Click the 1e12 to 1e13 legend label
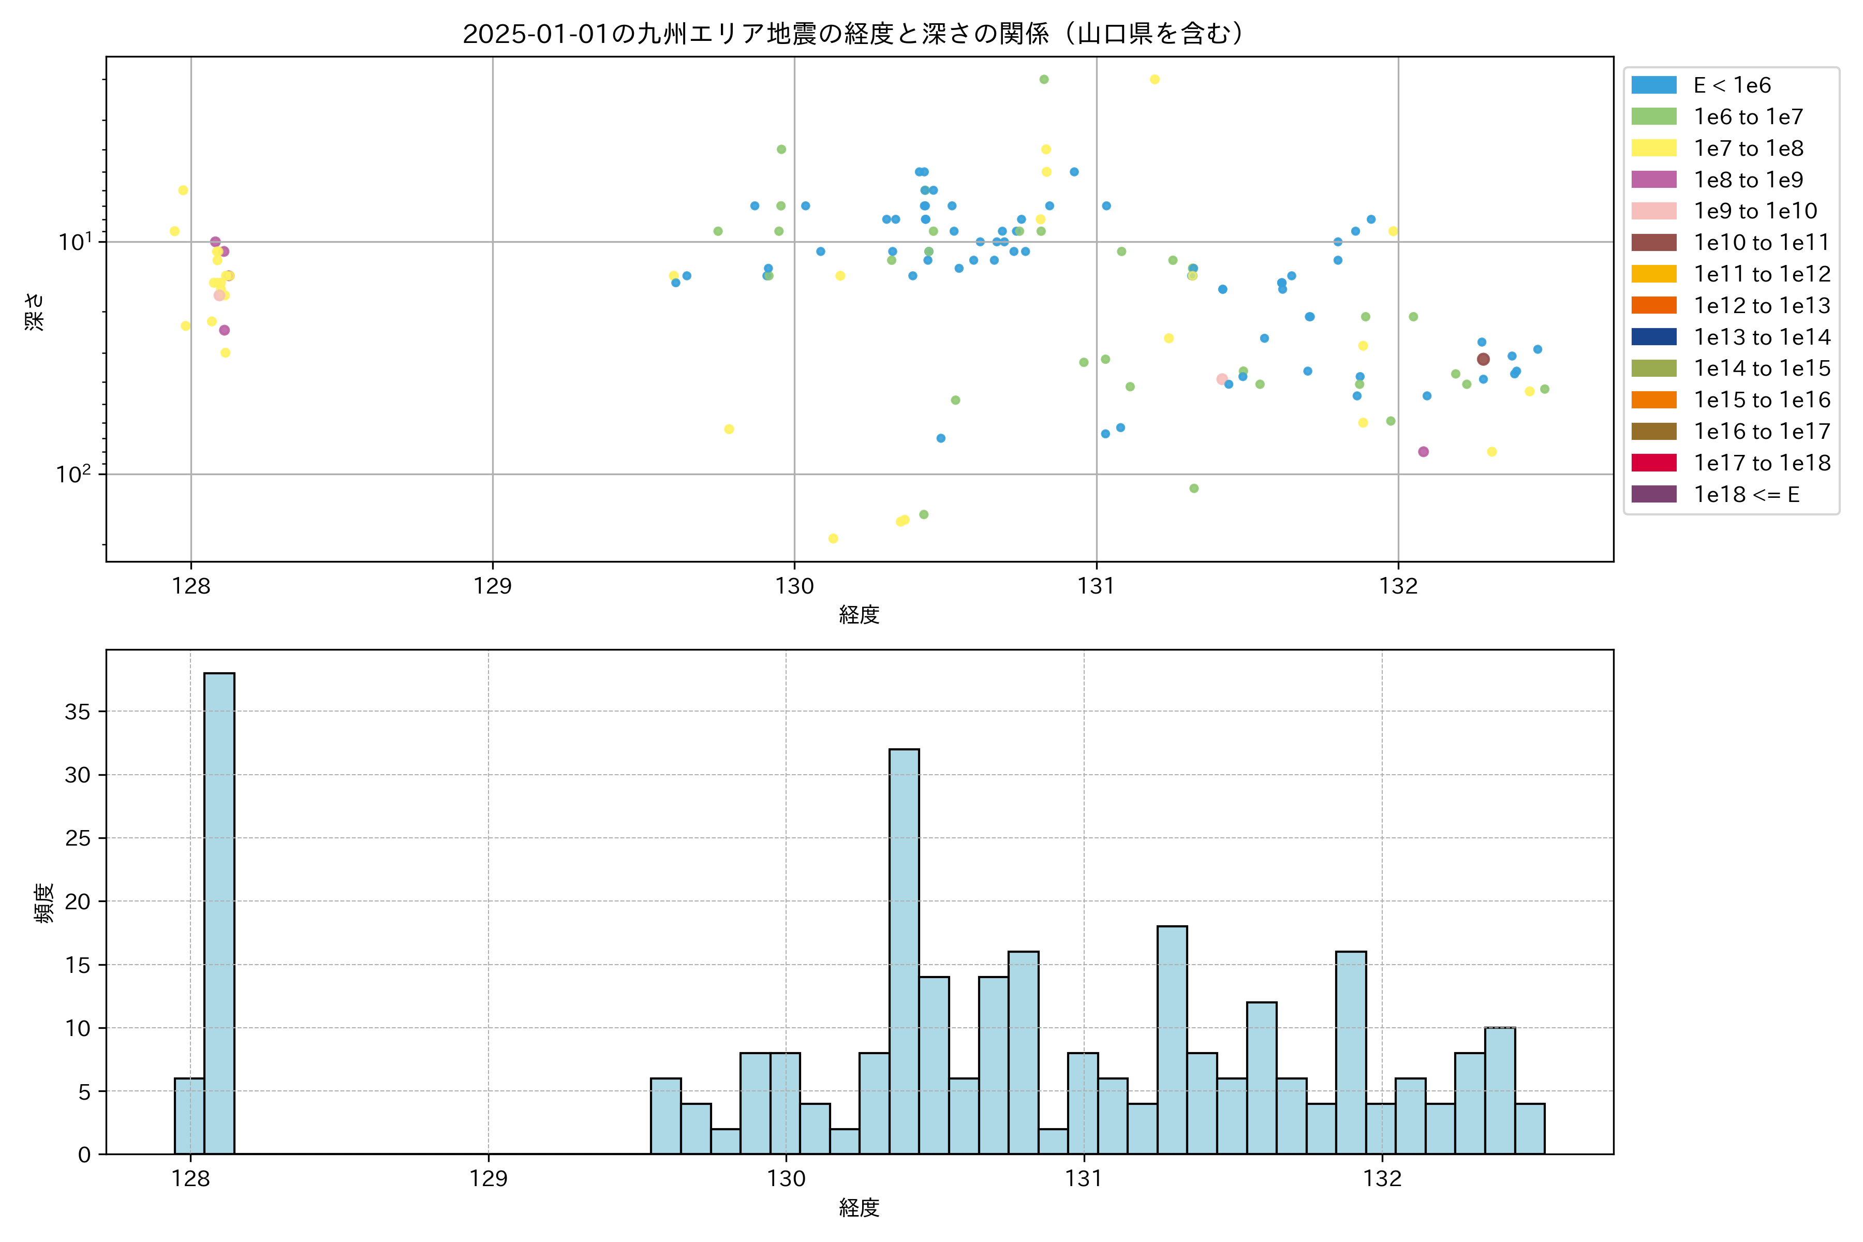Image resolution: width=1863 pixels, height=1242 pixels. tap(1762, 306)
